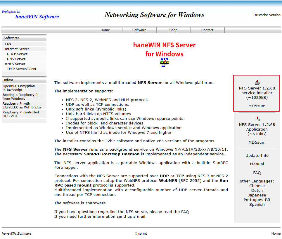Select LAN in the Software sidebar
Screen dimensions: 282x239
pos(24,44)
